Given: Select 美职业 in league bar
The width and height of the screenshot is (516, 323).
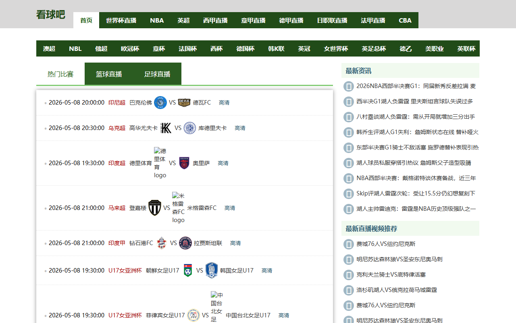Looking at the screenshot, I should (435, 48).
